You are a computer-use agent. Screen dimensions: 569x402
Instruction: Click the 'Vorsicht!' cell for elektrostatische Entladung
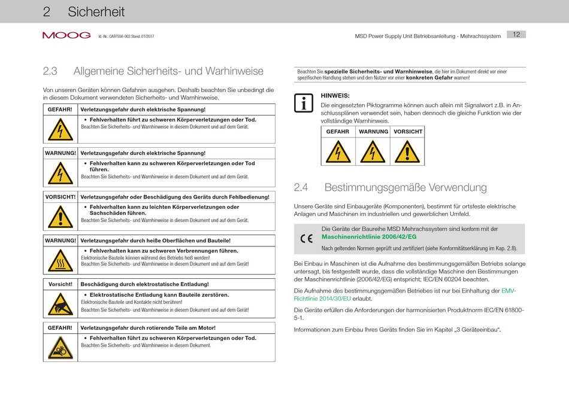click(x=60, y=284)
